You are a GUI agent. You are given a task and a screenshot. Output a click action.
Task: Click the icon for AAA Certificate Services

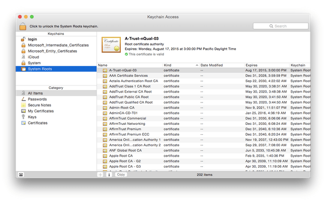pyautogui.click(x=105, y=76)
